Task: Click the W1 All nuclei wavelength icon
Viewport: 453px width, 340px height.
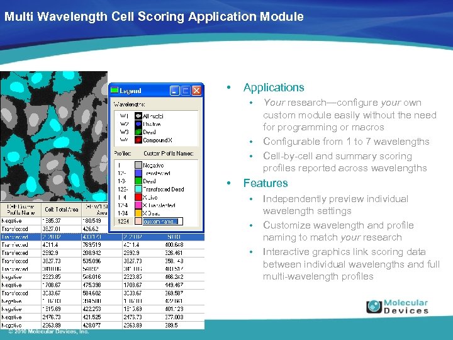Action: pos(138,116)
